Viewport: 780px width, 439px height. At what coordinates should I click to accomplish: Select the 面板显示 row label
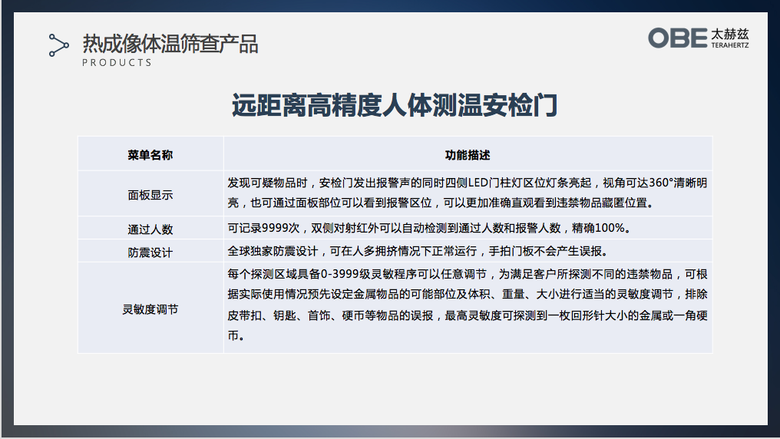pos(150,194)
